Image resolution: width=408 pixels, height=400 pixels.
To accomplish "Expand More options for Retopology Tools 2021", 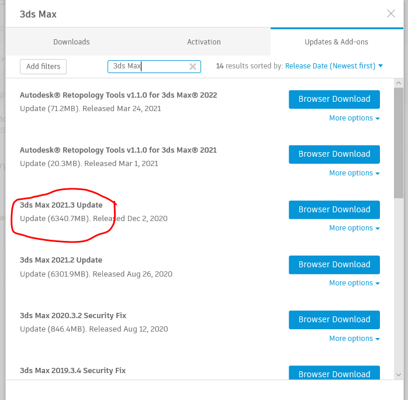I will tap(354, 173).
